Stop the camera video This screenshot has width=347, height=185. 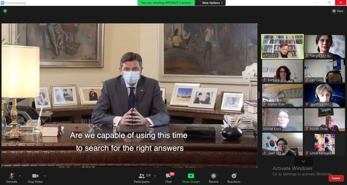35,176
